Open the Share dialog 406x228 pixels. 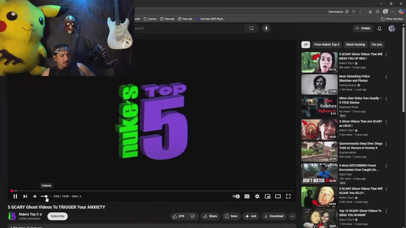coord(210,216)
